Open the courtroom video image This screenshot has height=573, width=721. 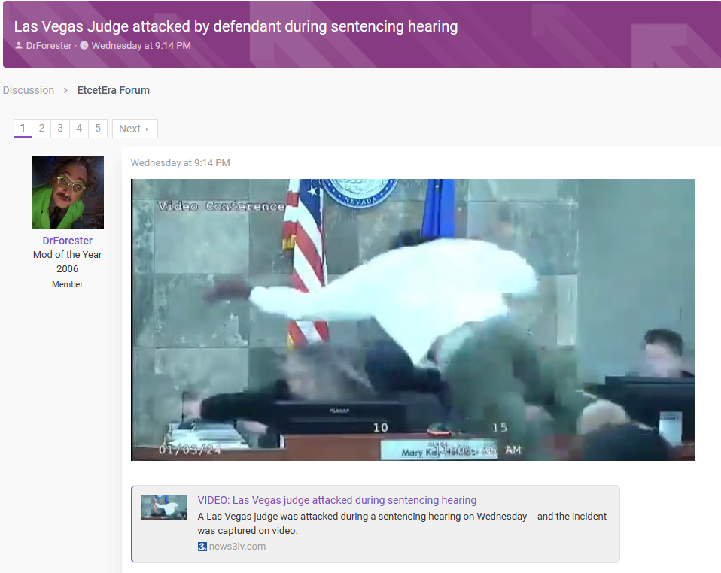[413, 320]
